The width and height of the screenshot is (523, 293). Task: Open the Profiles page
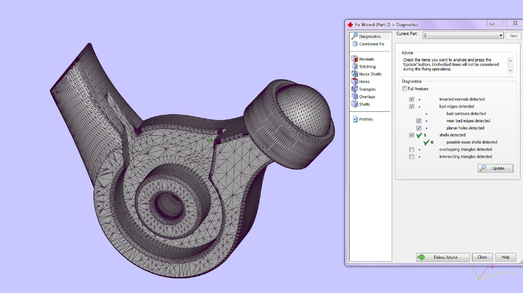coord(365,119)
